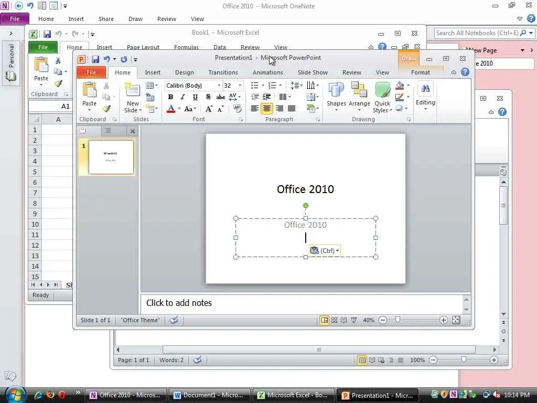
Task: Start Slide Show from PowerPoint status bar
Action: (354, 320)
